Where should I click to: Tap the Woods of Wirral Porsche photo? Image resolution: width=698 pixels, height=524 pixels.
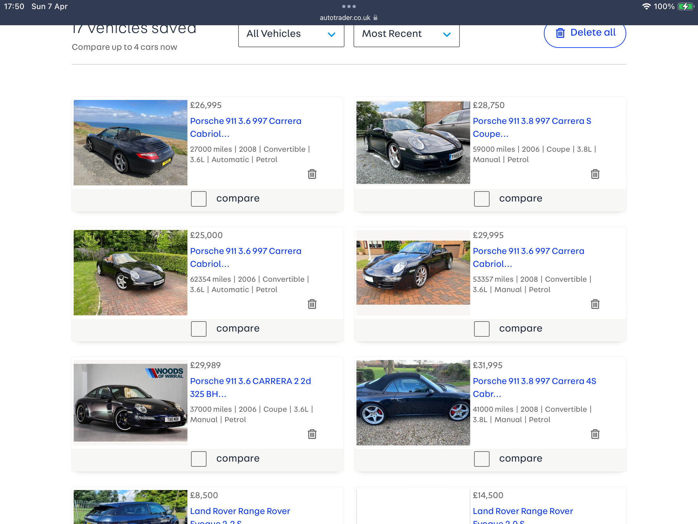pyautogui.click(x=131, y=403)
